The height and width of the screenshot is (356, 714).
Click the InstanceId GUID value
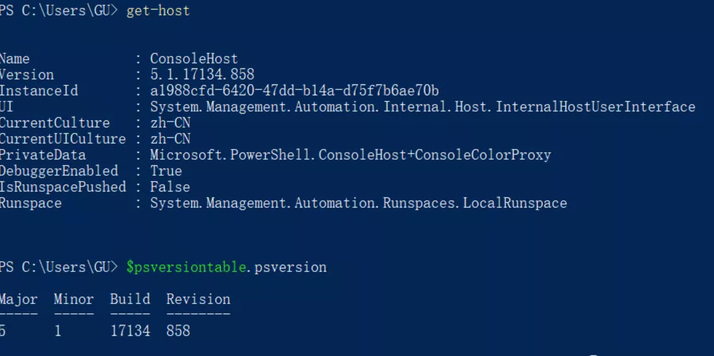click(294, 90)
